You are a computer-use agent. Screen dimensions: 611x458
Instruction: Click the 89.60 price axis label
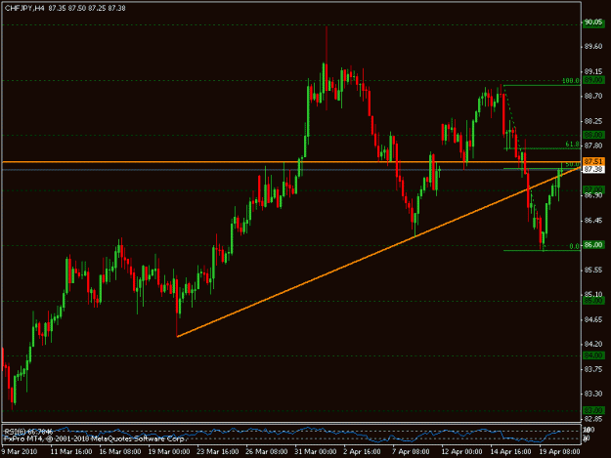(x=593, y=47)
